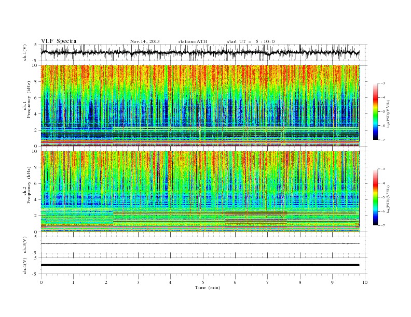Click the "station=ATH" header label
The image size is (411, 317).
[193, 41]
